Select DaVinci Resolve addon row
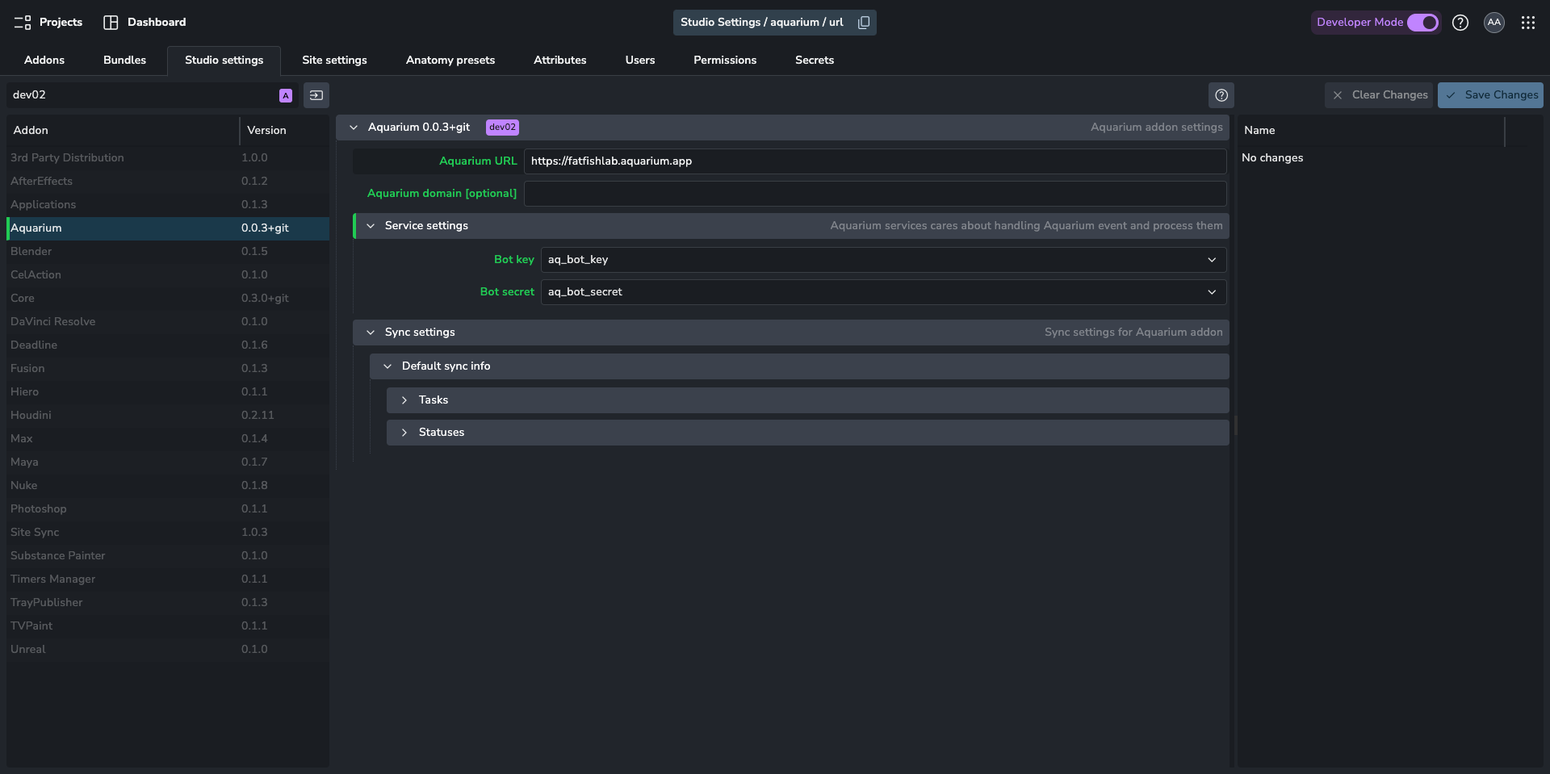This screenshot has width=1550, height=774. point(168,322)
